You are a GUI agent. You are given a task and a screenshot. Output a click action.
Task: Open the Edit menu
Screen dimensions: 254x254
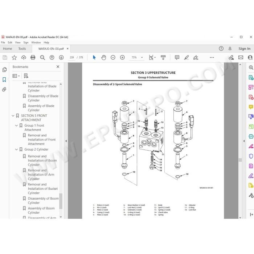click(10, 42)
